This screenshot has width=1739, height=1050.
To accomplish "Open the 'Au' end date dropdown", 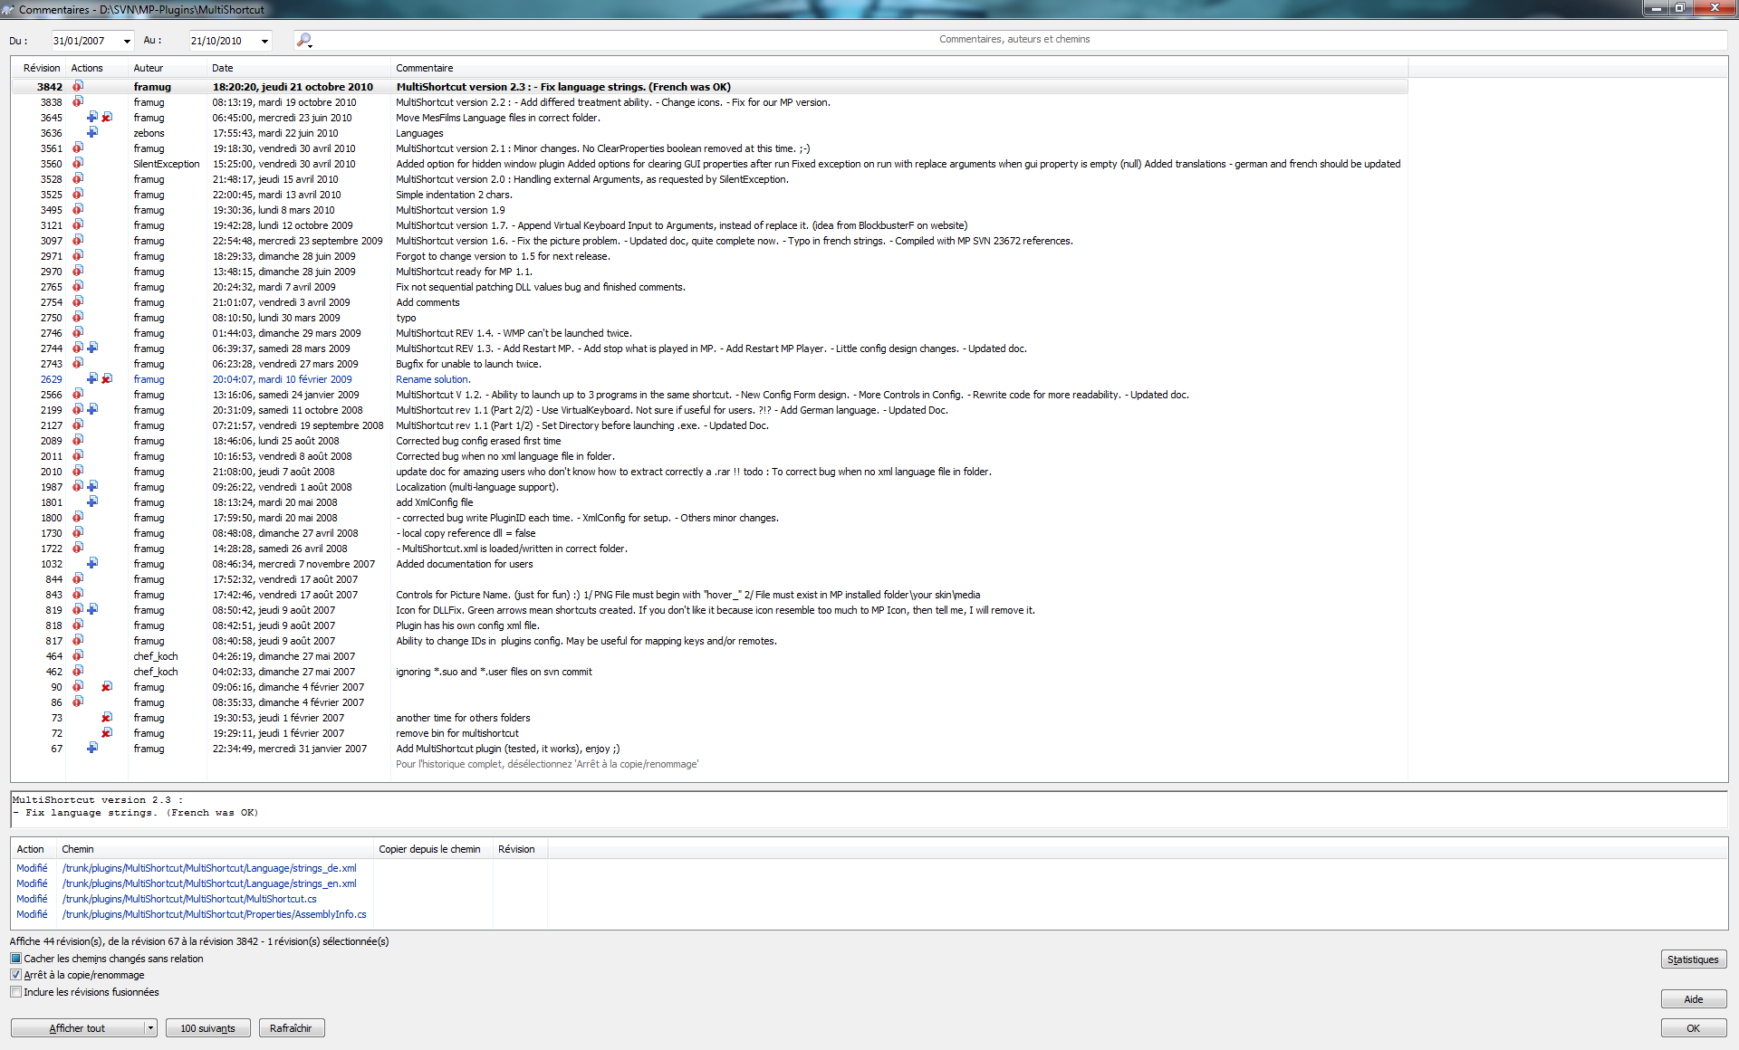I will (x=264, y=41).
